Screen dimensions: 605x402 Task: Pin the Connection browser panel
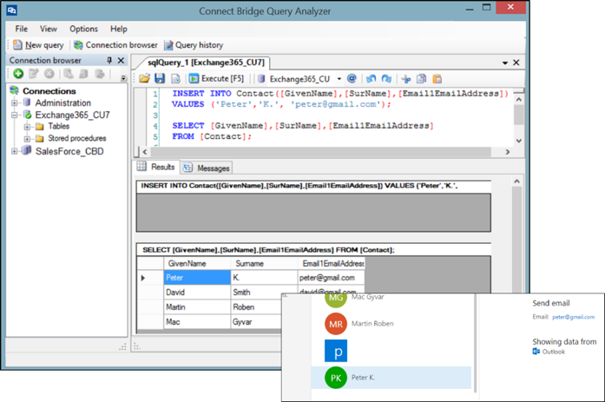click(x=109, y=60)
